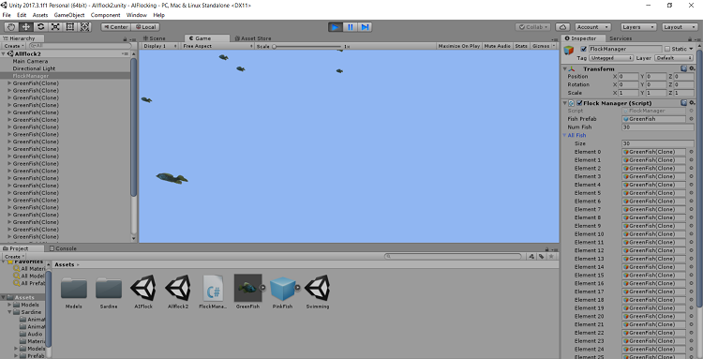Select the Move tool
Viewport: 703px width, 359px height.
point(26,27)
